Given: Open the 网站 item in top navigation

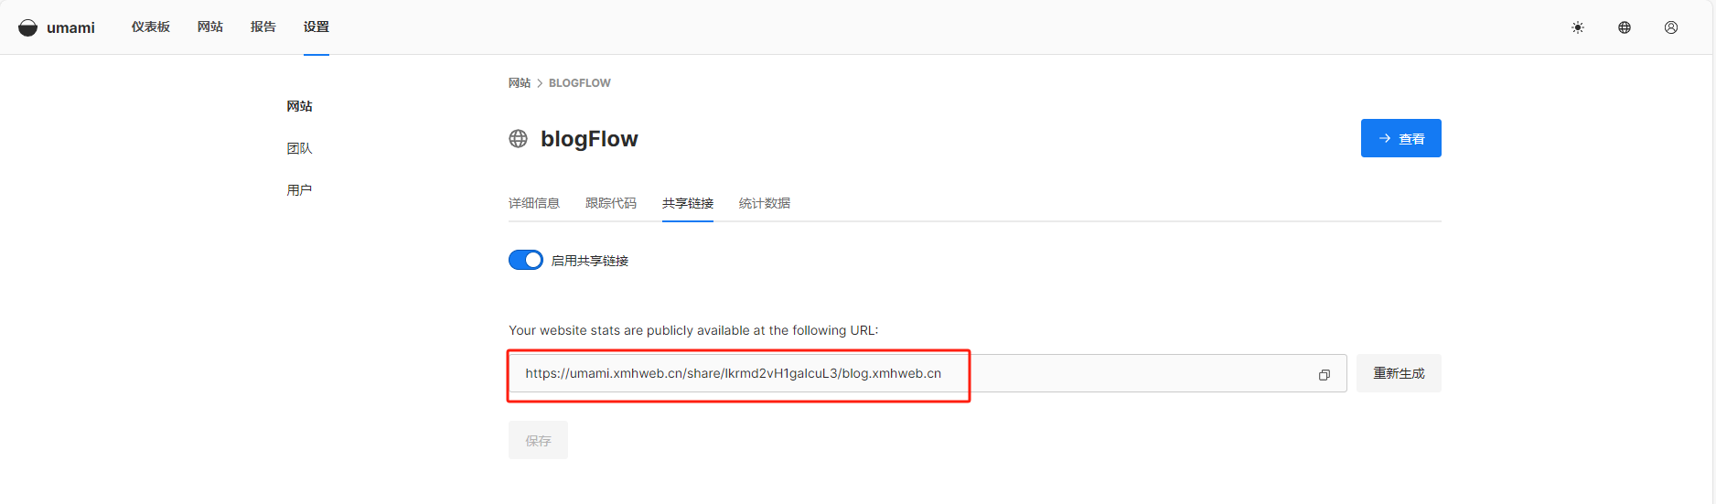Looking at the screenshot, I should click(x=210, y=27).
